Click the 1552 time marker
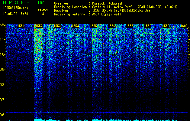 39,26
